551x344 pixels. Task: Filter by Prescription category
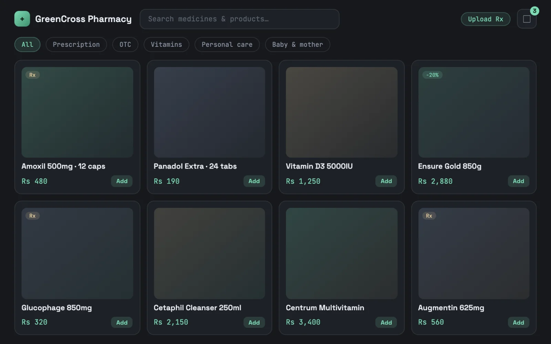coord(76,44)
